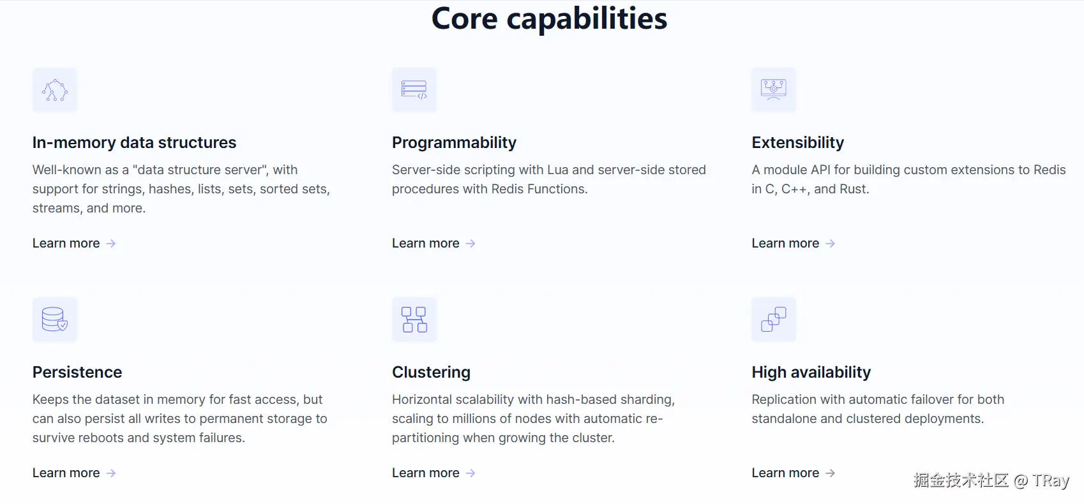Select the In-memory data structures title
This screenshot has height=504, width=1084.
click(x=134, y=143)
